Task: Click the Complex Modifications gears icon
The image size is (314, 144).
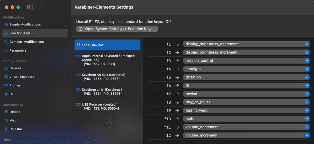Action: [6, 42]
